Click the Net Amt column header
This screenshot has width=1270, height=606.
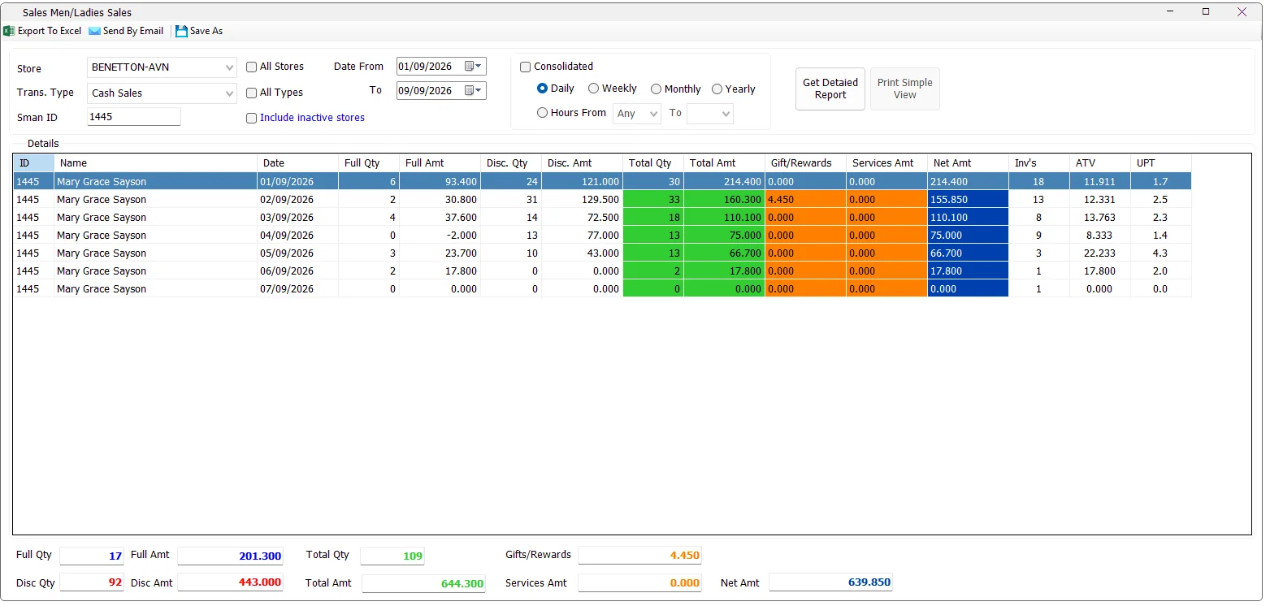(x=969, y=163)
